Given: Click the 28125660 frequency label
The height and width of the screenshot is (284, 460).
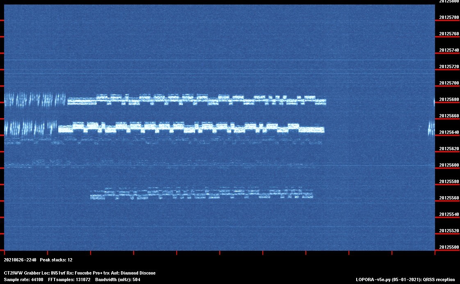Looking at the screenshot, I should click(449, 116).
